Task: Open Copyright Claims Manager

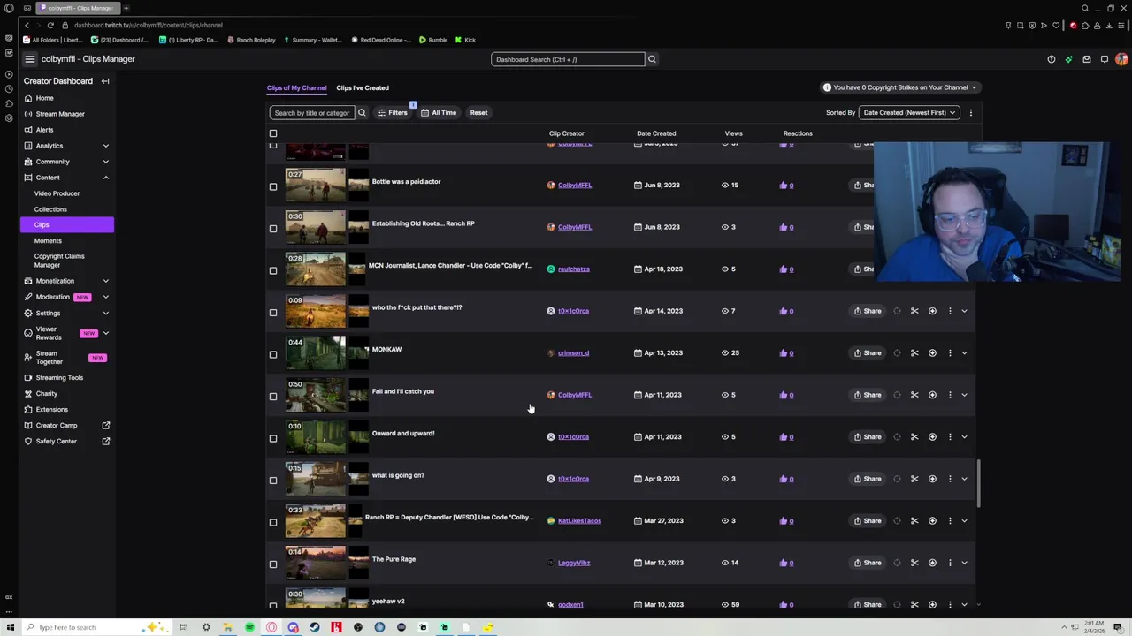Action: (59, 261)
